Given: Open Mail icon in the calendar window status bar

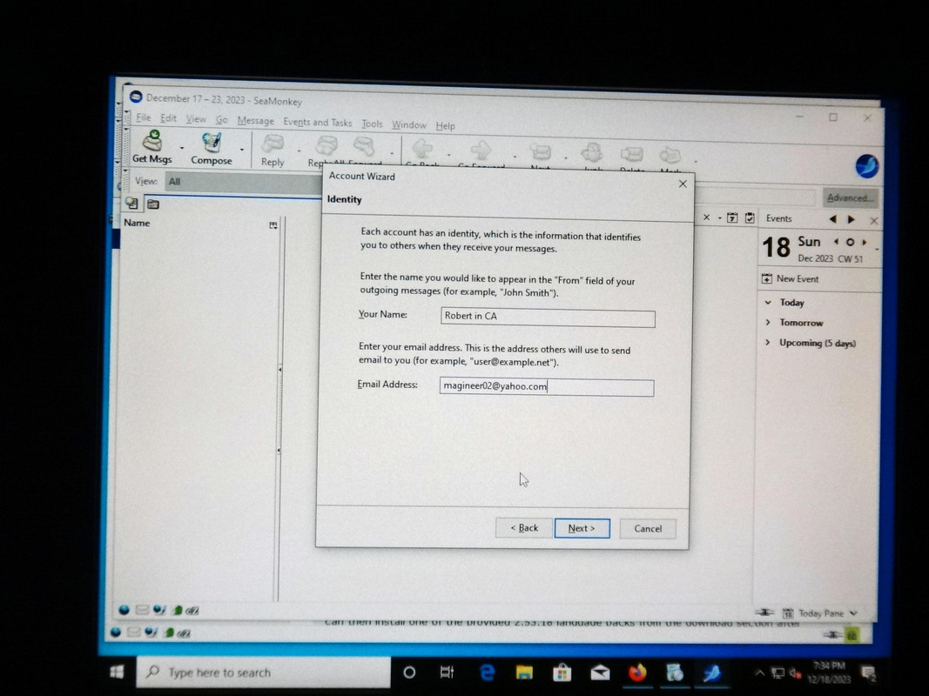Looking at the screenshot, I should click(142, 610).
